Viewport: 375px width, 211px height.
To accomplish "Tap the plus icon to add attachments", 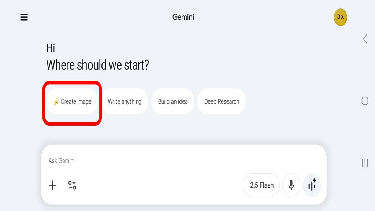I will pyautogui.click(x=53, y=185).
